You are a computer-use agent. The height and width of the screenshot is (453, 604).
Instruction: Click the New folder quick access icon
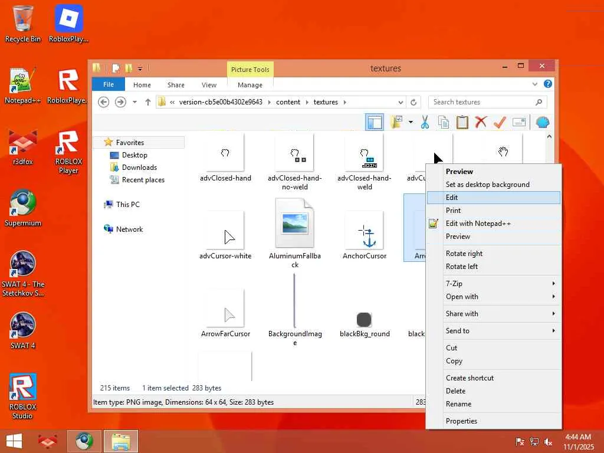click(x=129, y=68)
